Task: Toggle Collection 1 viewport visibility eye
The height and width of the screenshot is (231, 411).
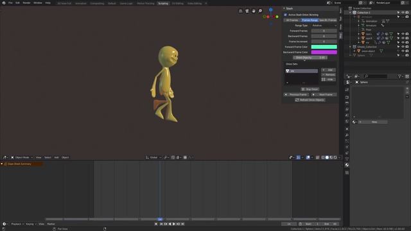Action: [403, 13]
